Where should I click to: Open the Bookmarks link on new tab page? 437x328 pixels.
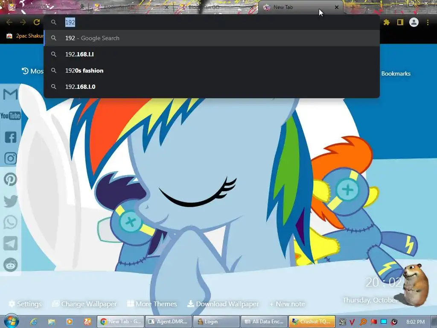pos(396,73)
